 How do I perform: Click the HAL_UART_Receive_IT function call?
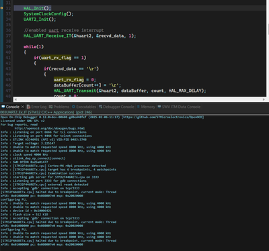point(48,36)
